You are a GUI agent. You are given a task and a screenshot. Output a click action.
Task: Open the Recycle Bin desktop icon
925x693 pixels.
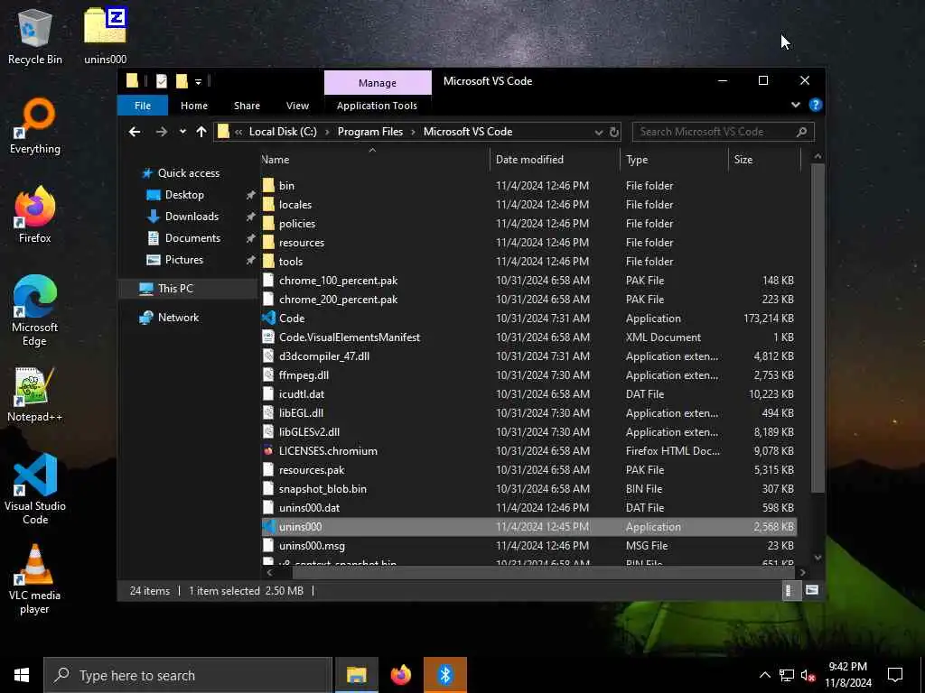pyautogui.click(x=35, y=36)
